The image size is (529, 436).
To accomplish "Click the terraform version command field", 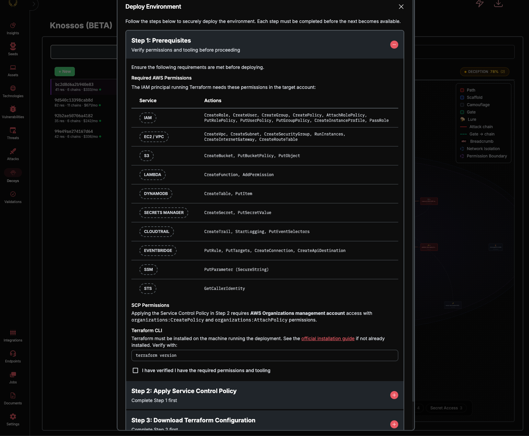I will [265, 355].
